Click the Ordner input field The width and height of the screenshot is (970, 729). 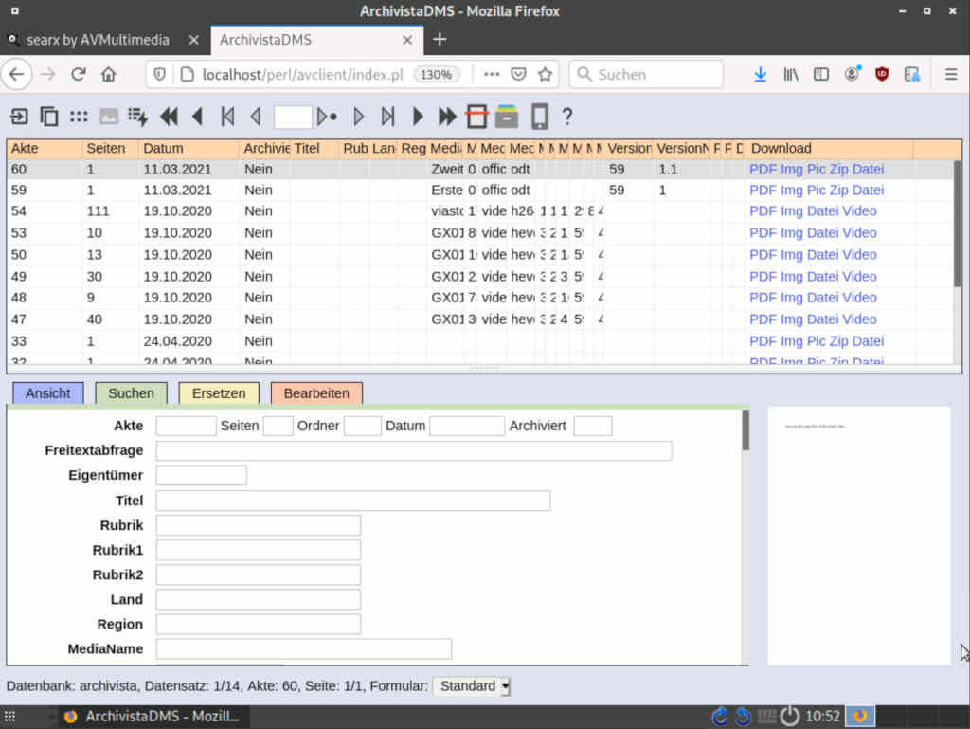[363, 426]
